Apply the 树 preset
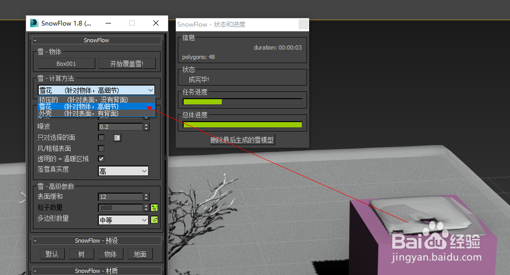Image resolution: width=510 pixels, height=275 pixels. pyautogui.click(x=81, y=254)
